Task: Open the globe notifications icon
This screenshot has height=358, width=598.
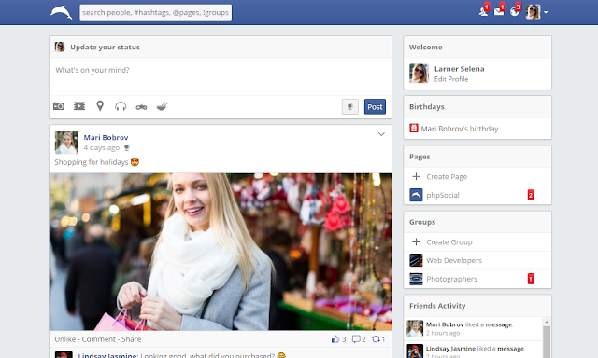Action: point(515,11)
